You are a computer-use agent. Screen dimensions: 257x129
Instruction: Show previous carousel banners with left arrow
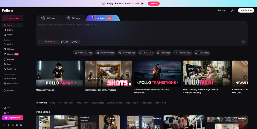[x=39, y=77]
